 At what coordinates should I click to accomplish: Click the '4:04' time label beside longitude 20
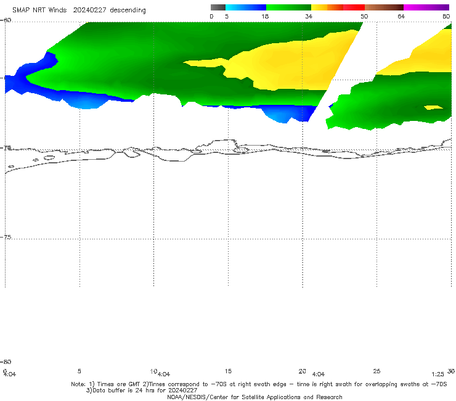(319, 374)
